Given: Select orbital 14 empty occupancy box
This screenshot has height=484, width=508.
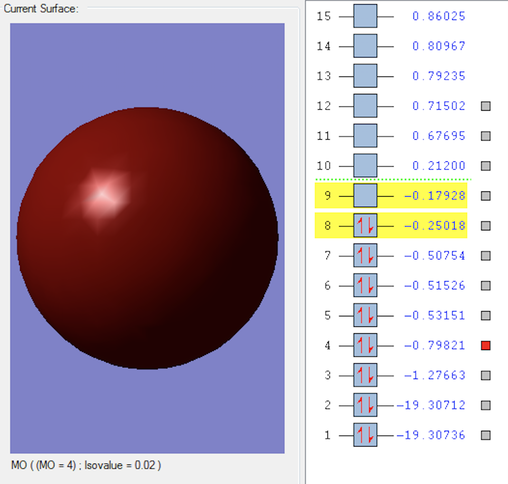Looking at the screenshot, I should (x=365, y=46).
